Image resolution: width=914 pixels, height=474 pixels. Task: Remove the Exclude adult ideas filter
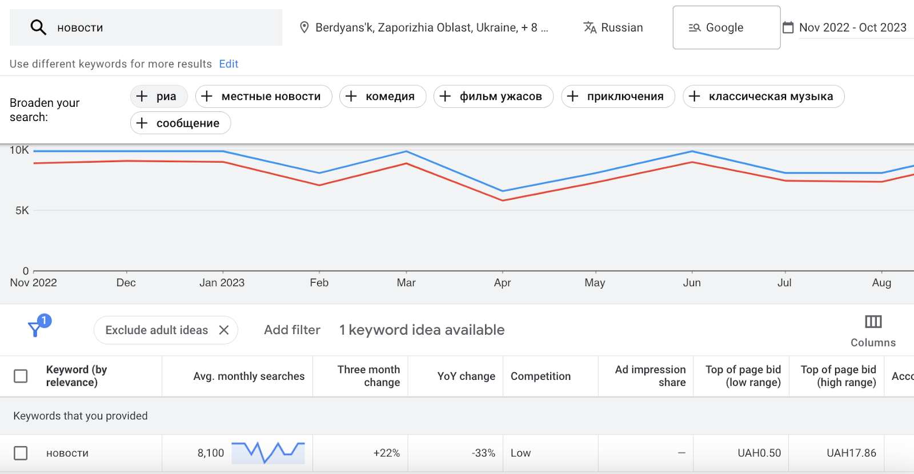[224, 330]
